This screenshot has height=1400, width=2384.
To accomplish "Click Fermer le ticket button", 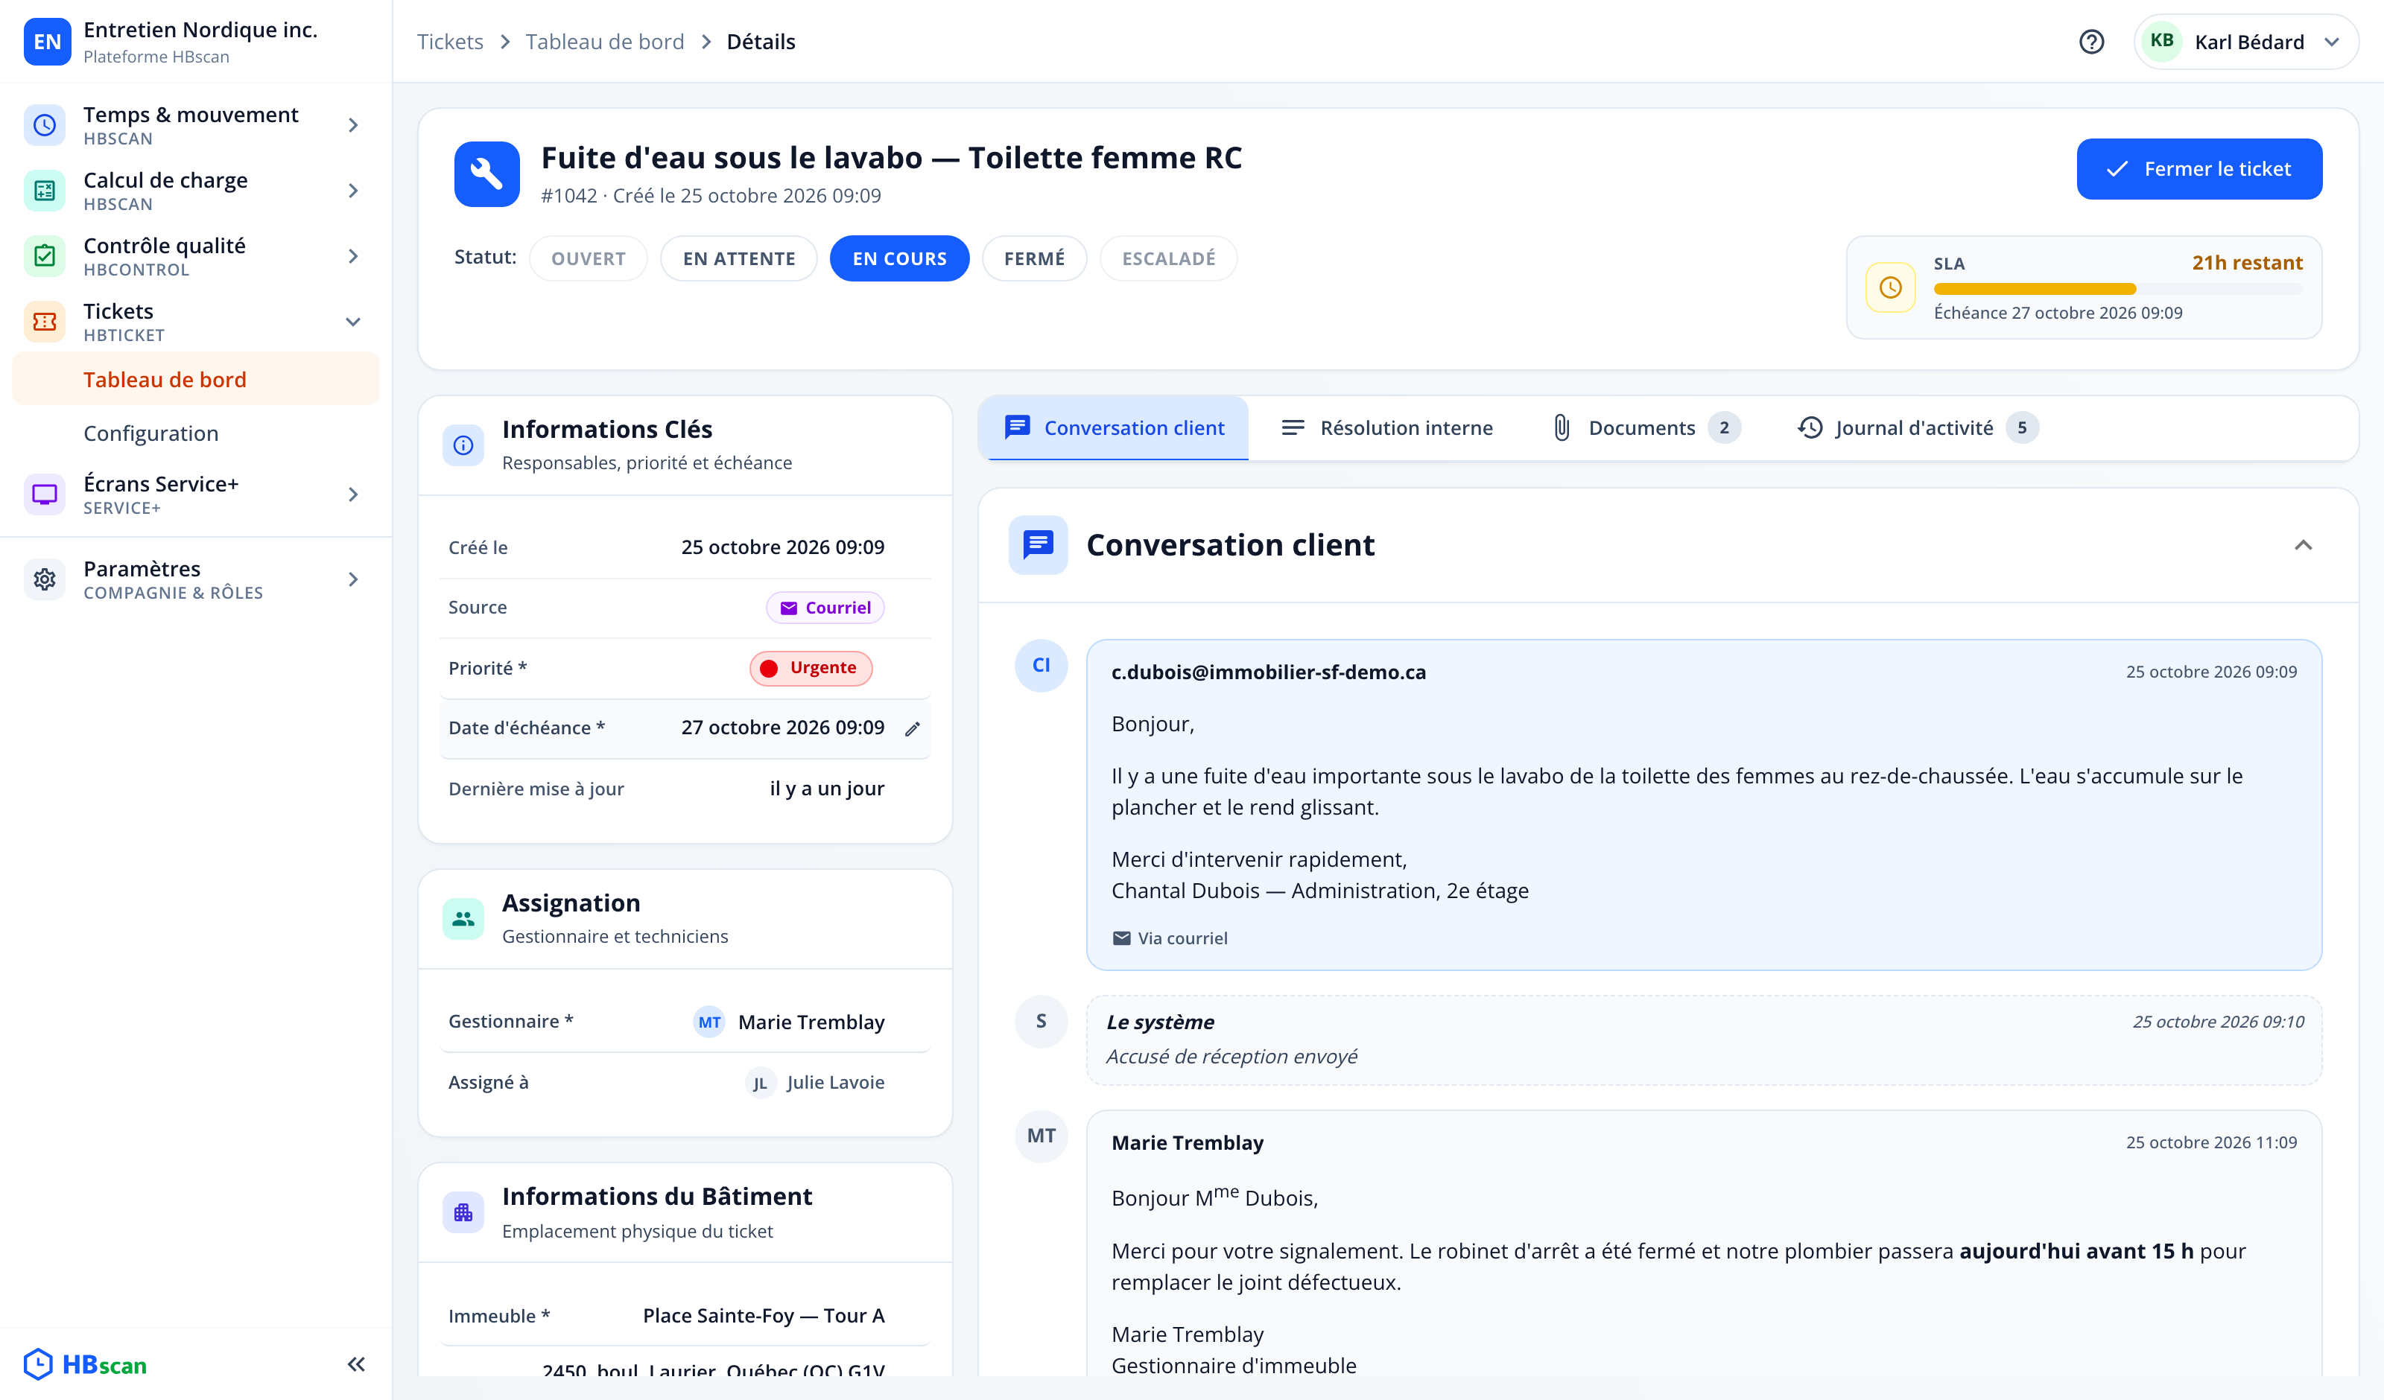I will [x=2199, y=168].
